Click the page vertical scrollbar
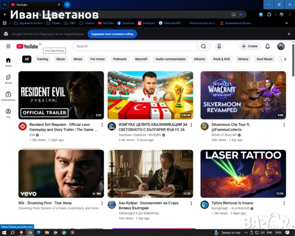This screenshot has height=236, width=295. point(293,60)
